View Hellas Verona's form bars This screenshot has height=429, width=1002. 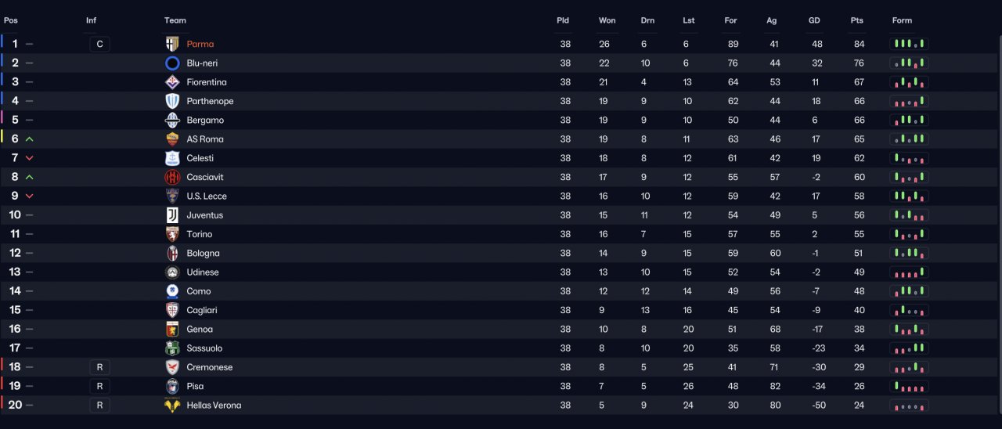909,406
